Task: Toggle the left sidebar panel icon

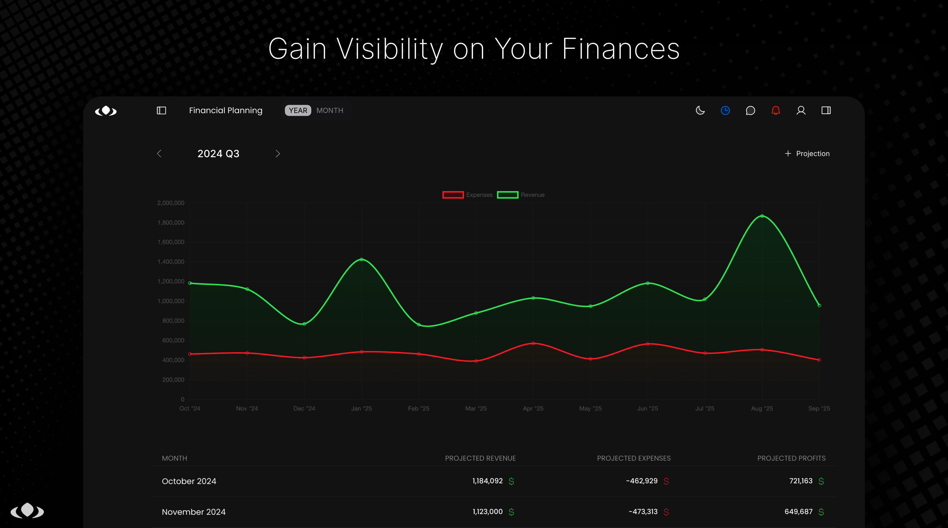Action: [161, 110]
